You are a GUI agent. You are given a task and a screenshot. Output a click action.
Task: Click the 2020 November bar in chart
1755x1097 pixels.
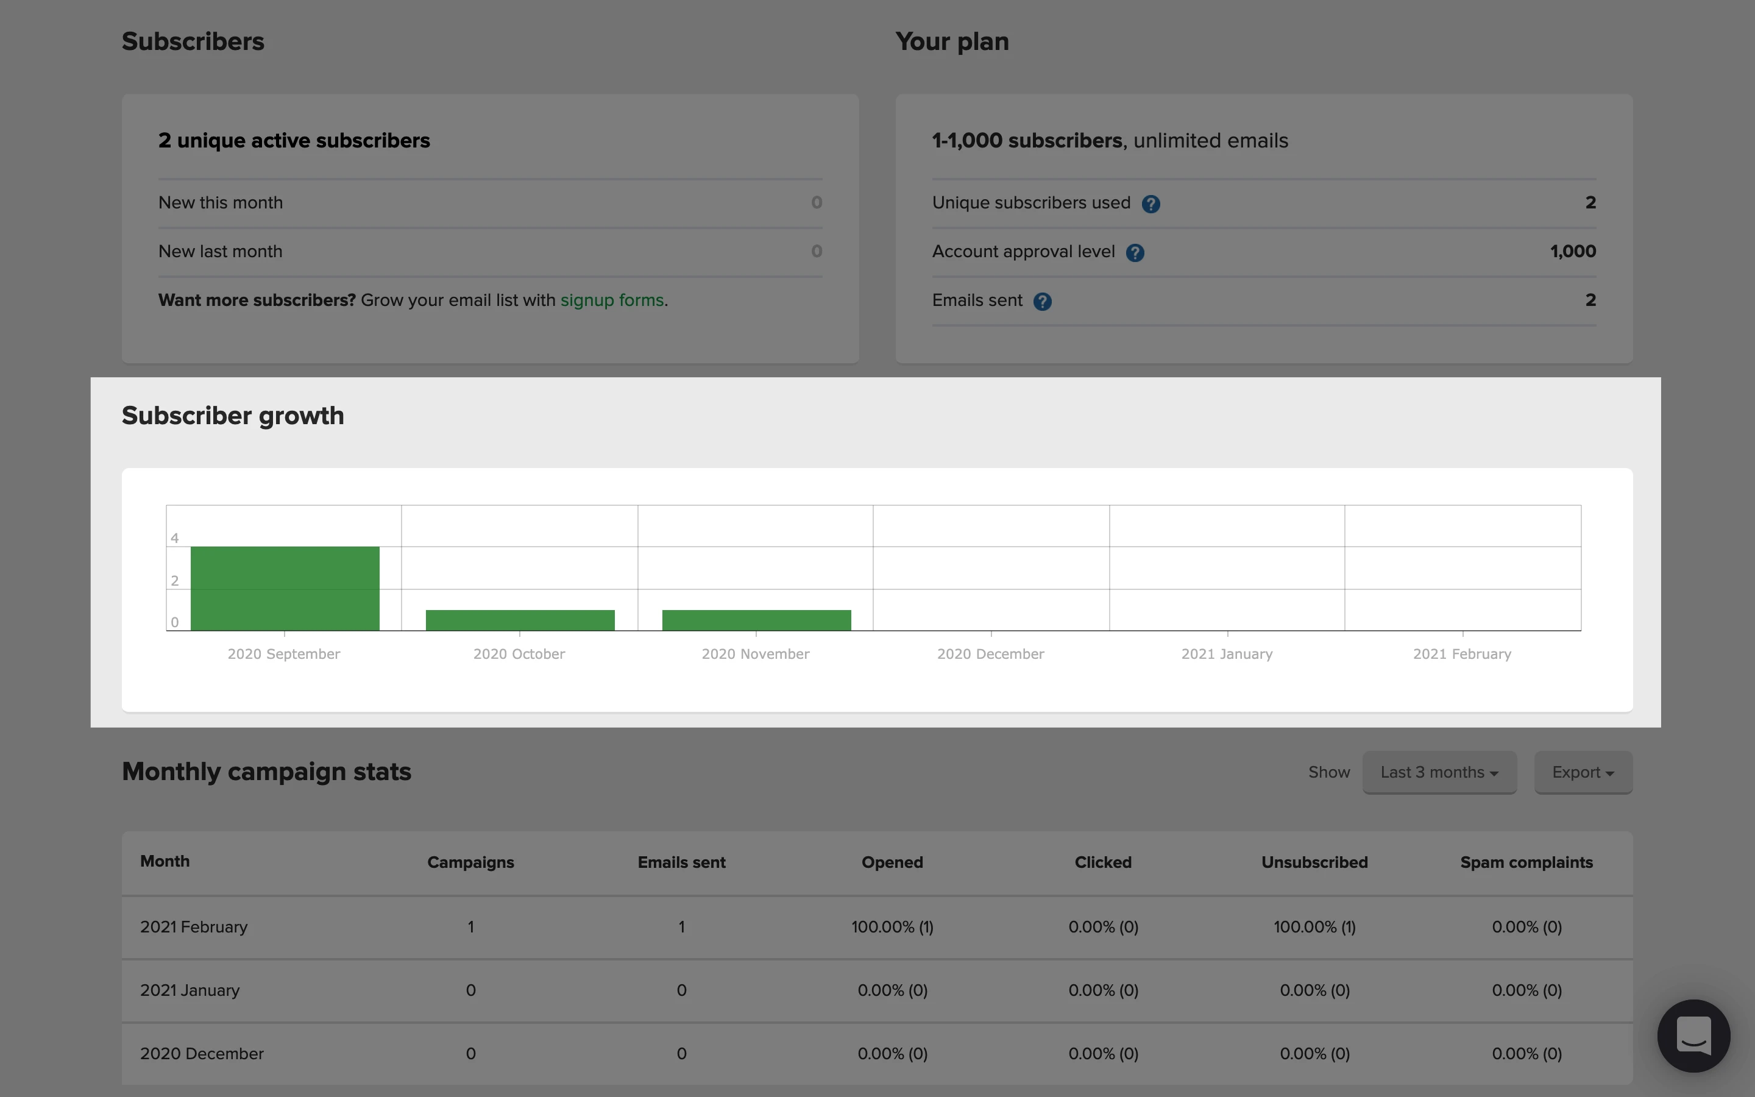tap(756, 620)
